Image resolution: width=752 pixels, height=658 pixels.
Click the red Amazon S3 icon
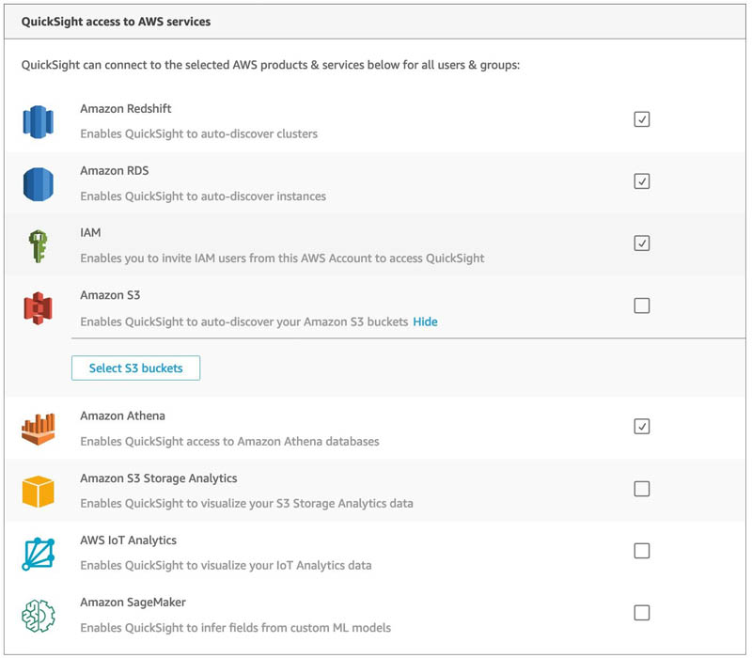(x=38, y=308)
